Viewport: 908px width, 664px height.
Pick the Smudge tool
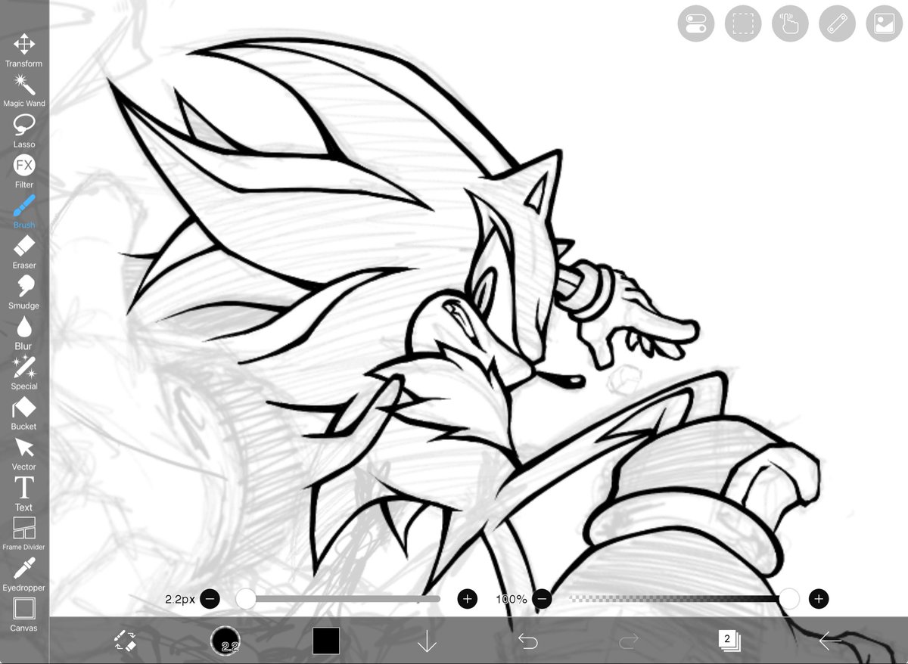tap(24, 292)
